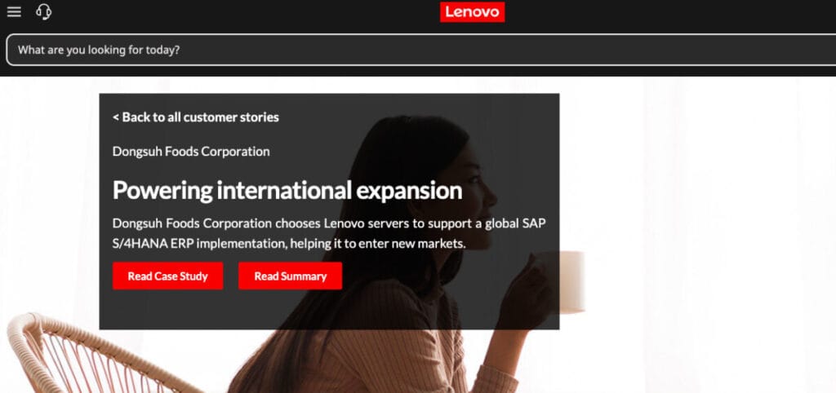
Task: Click the '<' chevron before 'Back to all customer stories'
Action: [116, 117]
